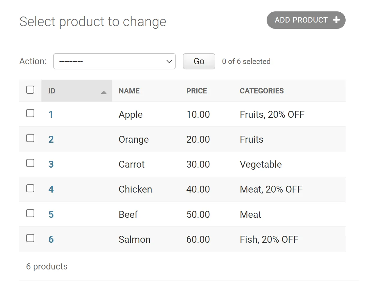This screenshot has height=304, width=366.
Task: Enable the checkbox for Beef
Action: [30, 213]
